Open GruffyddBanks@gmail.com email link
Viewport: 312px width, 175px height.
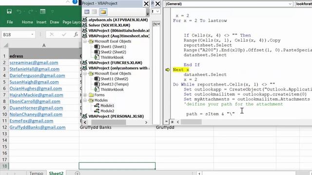[x=38, y=127]
